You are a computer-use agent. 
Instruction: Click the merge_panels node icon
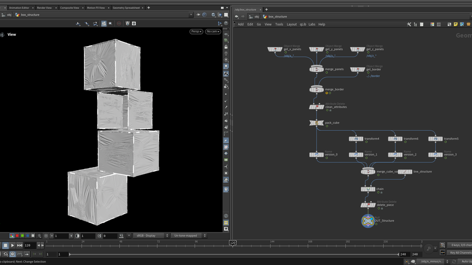click(x=317, y=69)
